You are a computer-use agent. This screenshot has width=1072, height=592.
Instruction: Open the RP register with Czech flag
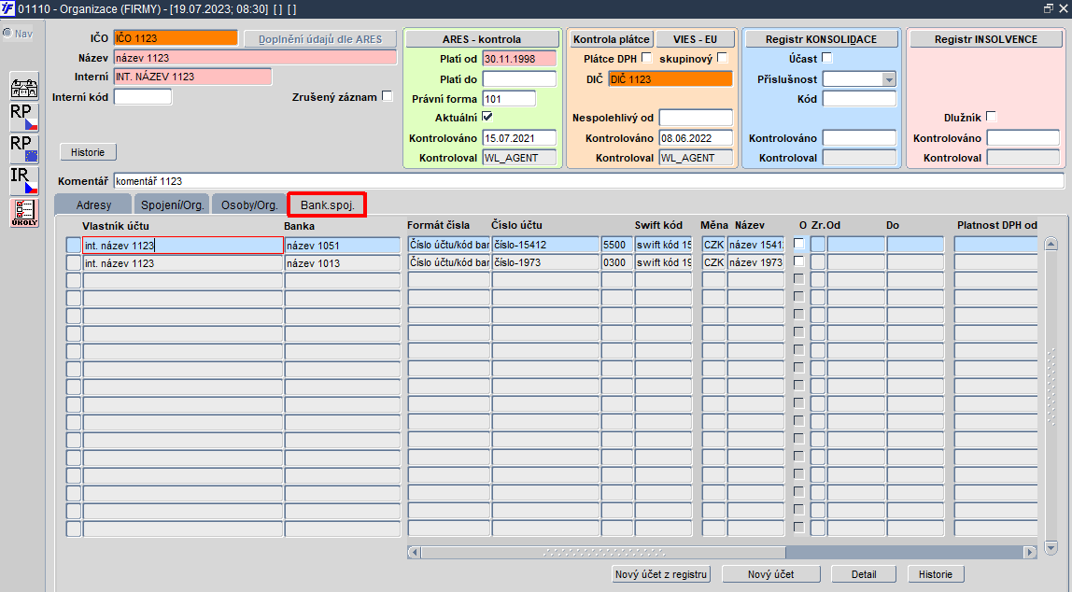tap(24, 117)
